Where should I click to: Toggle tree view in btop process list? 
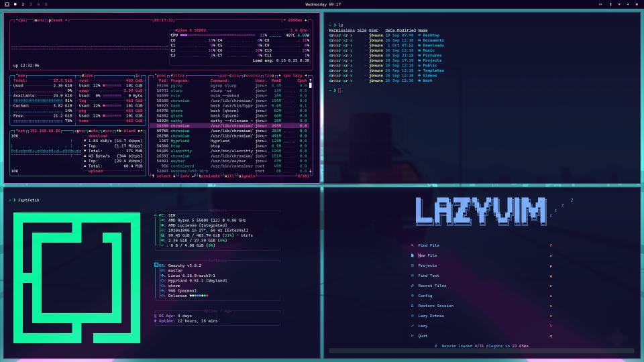(x=271, y=76)
